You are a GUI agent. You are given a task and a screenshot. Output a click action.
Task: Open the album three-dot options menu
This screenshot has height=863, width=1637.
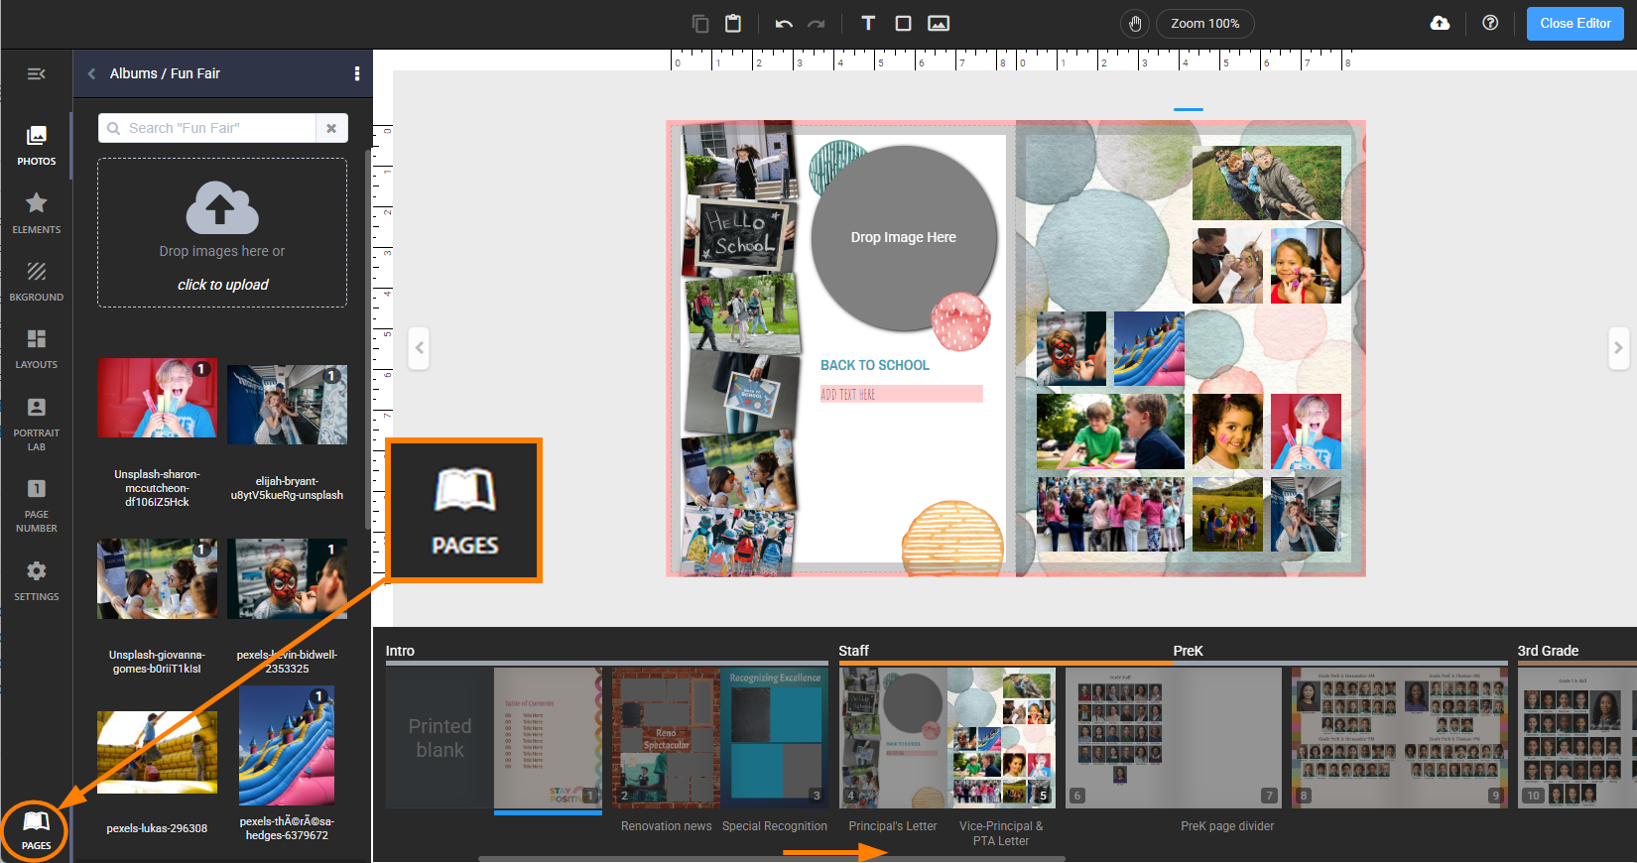click(357, 73)
